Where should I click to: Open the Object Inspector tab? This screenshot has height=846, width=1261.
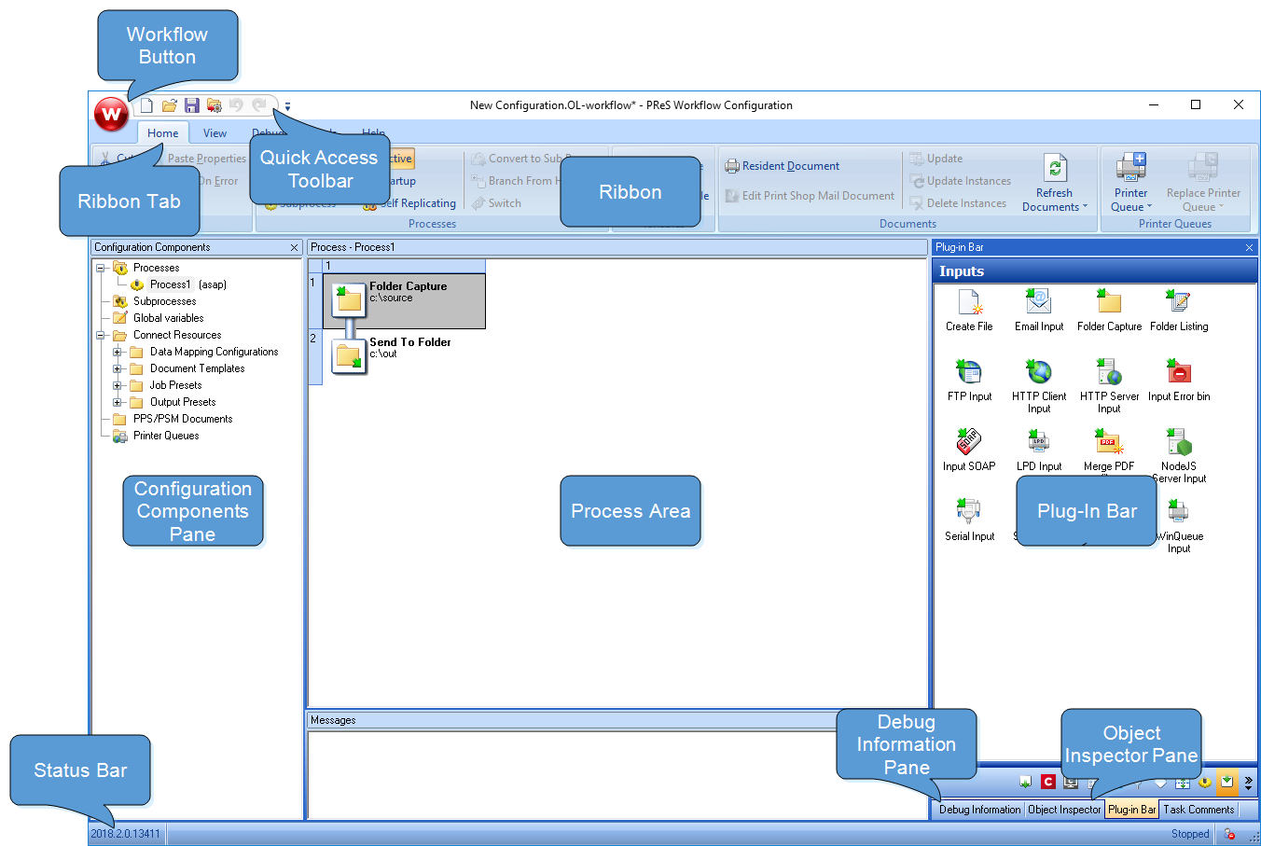[1064, 810]
